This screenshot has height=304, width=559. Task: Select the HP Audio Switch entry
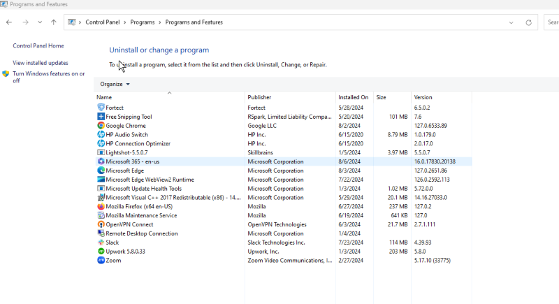[126, 134]
